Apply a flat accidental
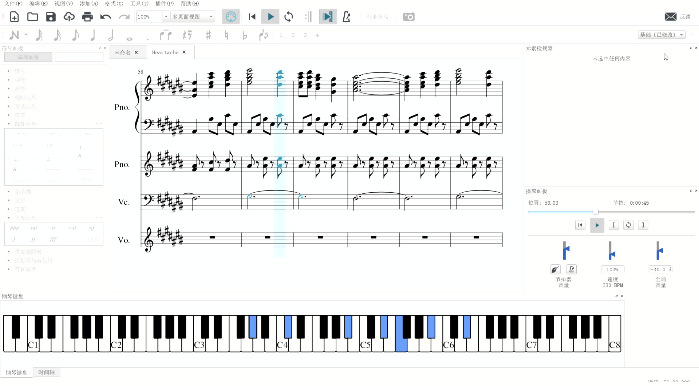This screenshot has height=386, width=699. [245, 35]
